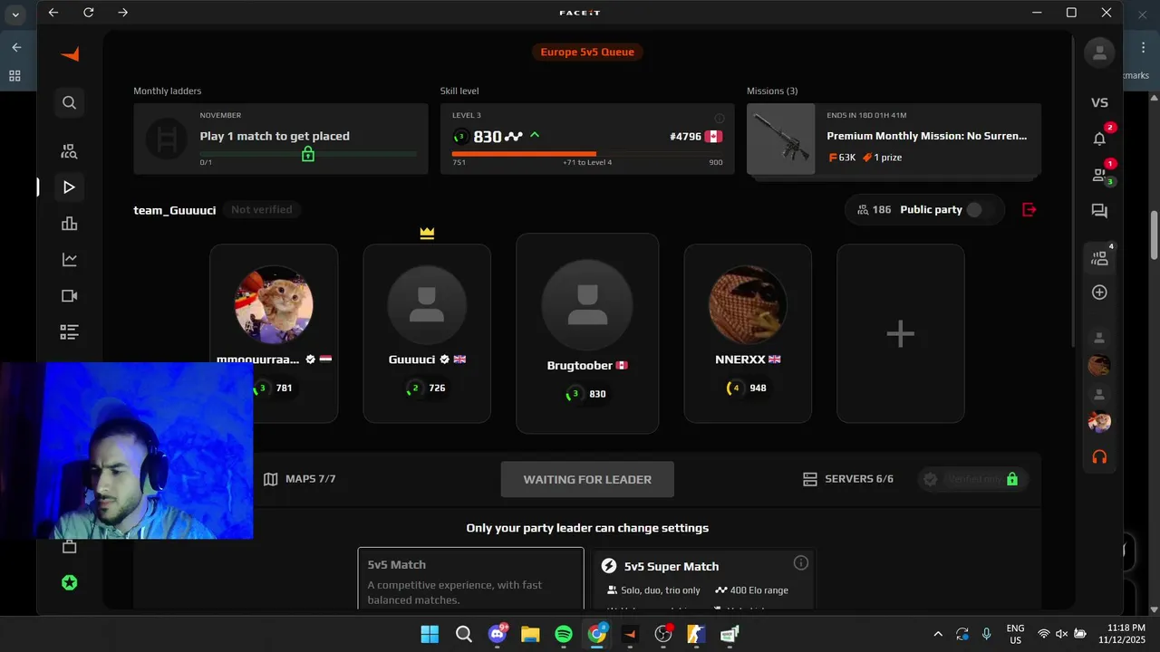
Task: Click the green star icon in sidebar
Action: pyautogui.click(x=69, y=583)
